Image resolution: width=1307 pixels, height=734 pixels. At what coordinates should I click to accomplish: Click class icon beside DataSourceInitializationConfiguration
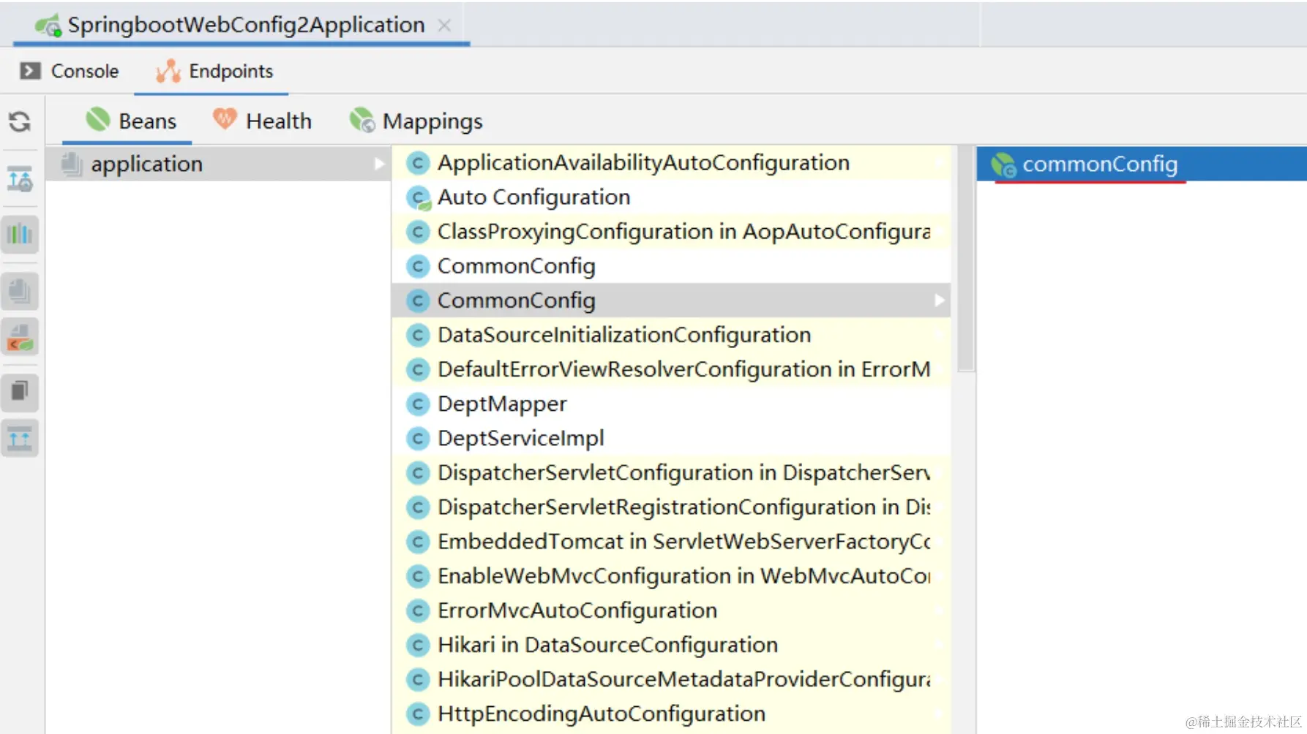(x=418, y=335)
